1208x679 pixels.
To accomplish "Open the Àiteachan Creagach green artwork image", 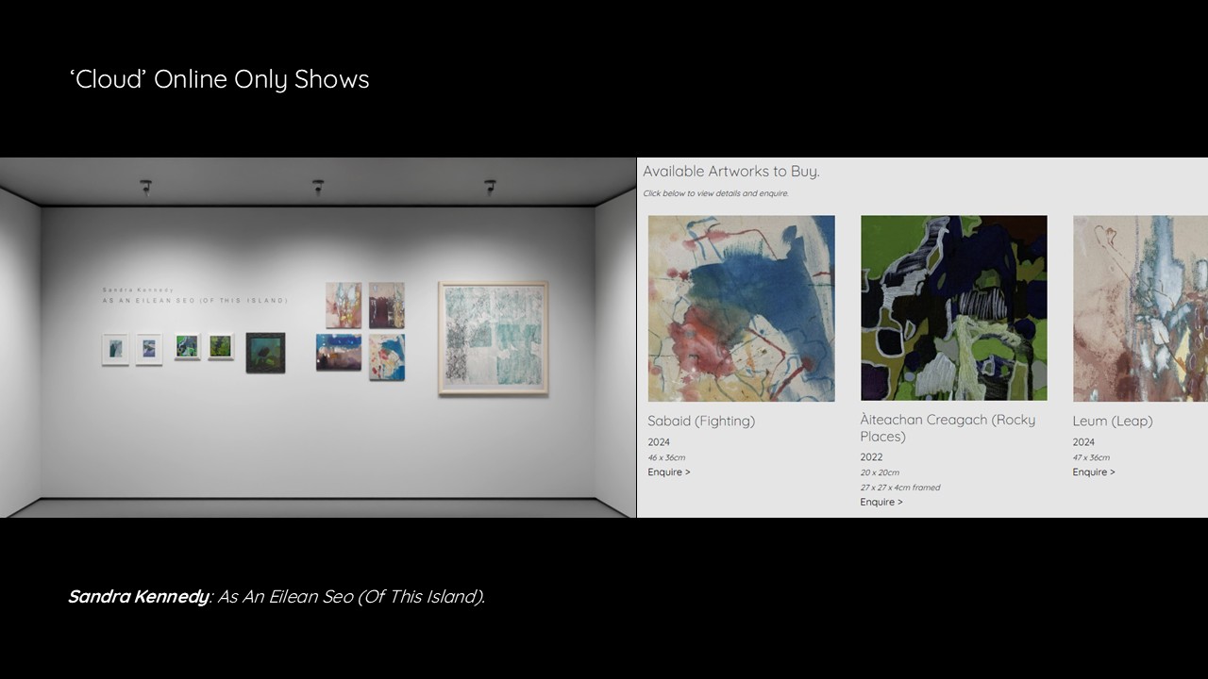I will 953,308.
